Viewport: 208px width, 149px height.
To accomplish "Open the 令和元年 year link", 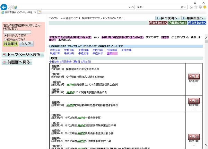I will tap(55, 50).
